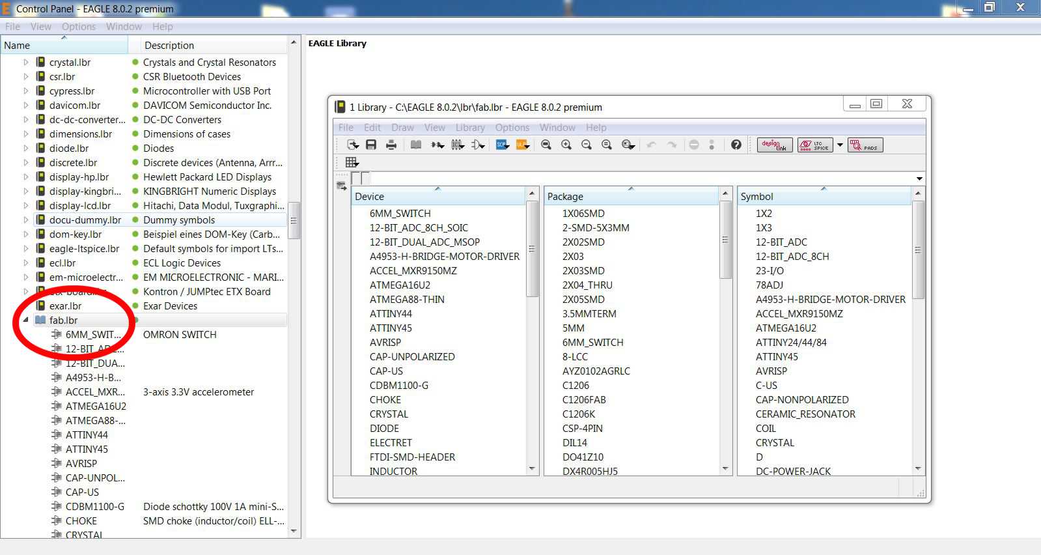Click the Symbol list scrollbar thumb

coord(918,250)
